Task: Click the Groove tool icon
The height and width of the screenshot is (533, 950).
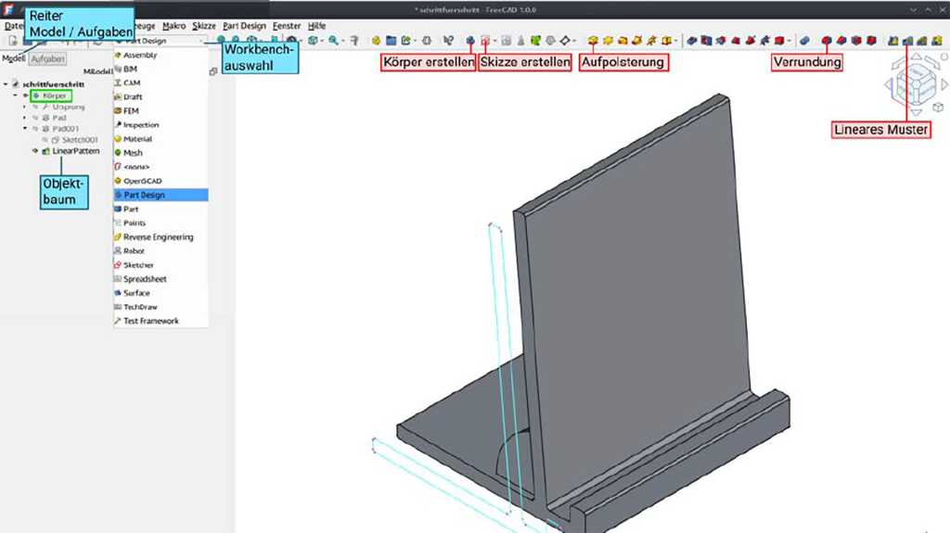Action: (720, 41)
